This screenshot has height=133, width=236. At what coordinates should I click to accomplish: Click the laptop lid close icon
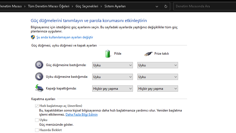[x=39, y=88]
